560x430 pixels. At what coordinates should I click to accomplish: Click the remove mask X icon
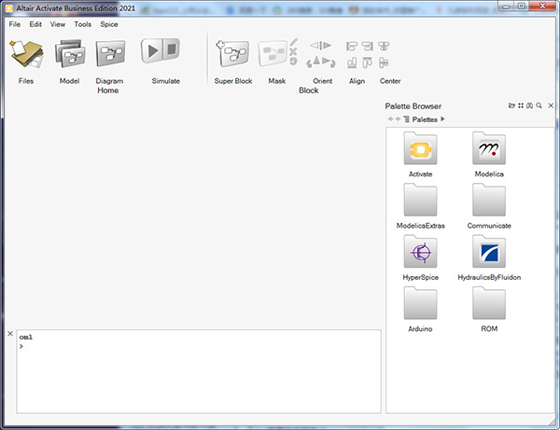coord(293,51)
